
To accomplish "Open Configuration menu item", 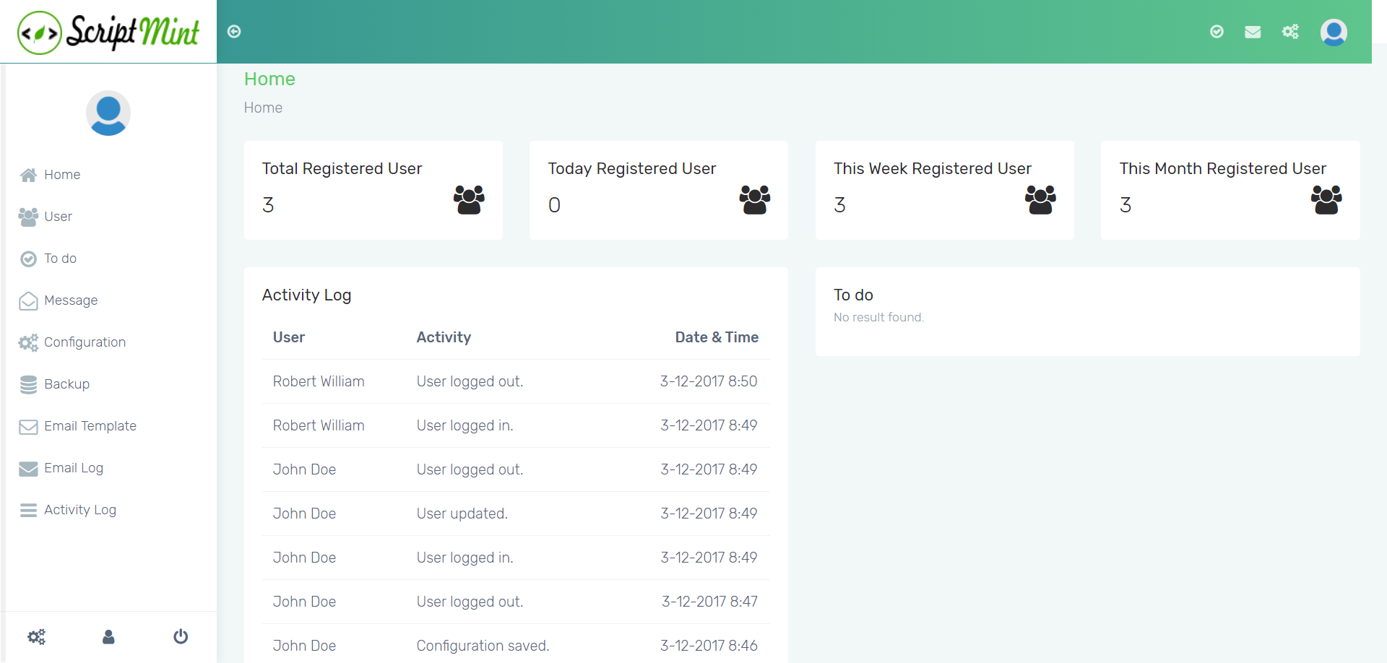I will pos(85,342).
